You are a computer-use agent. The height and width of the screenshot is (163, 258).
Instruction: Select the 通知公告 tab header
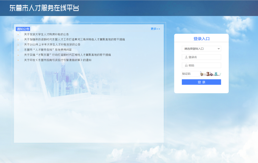23,29
